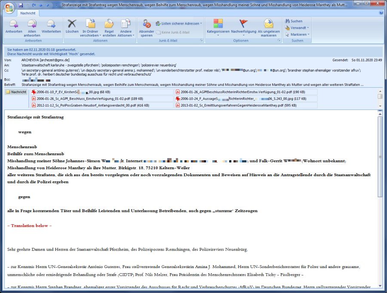Select Cc recipient 'un deputy secretary-general amina j. mohammed'
Viewport: 387px width, 293px height.
[117, 70]
